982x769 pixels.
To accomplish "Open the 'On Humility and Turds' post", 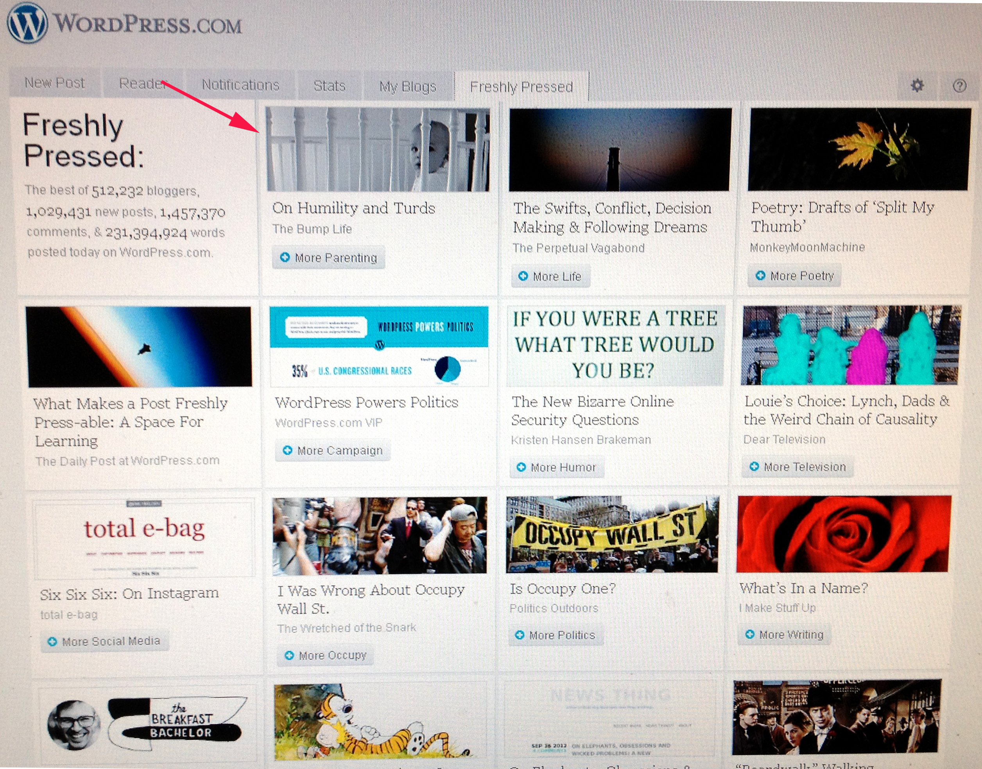I will (x=354, y=208).
